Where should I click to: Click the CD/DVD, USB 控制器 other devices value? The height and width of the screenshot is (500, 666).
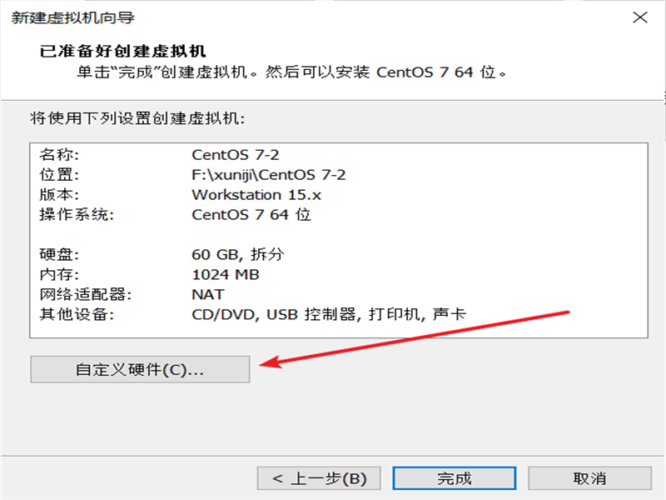tap(274, 314)
